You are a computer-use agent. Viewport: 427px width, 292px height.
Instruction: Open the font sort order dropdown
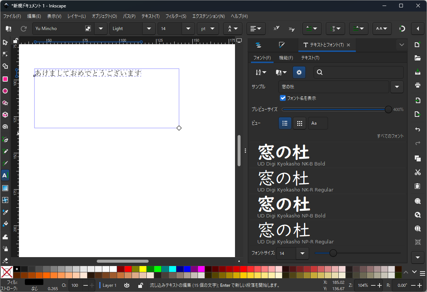261,72
